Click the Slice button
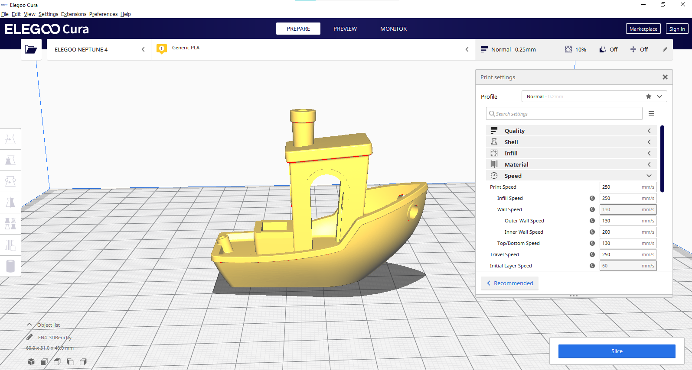The width and height of the screenshot is (692, 370). (617, 351)
